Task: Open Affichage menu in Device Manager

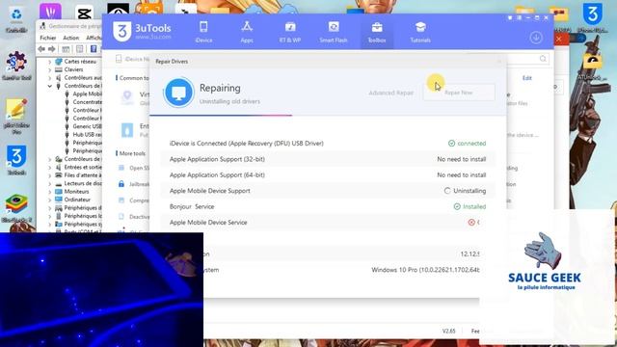Action: click(94, 38)
